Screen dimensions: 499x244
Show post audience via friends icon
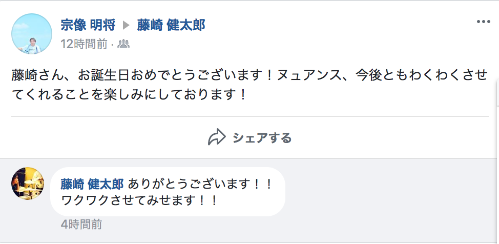(123, 44)
